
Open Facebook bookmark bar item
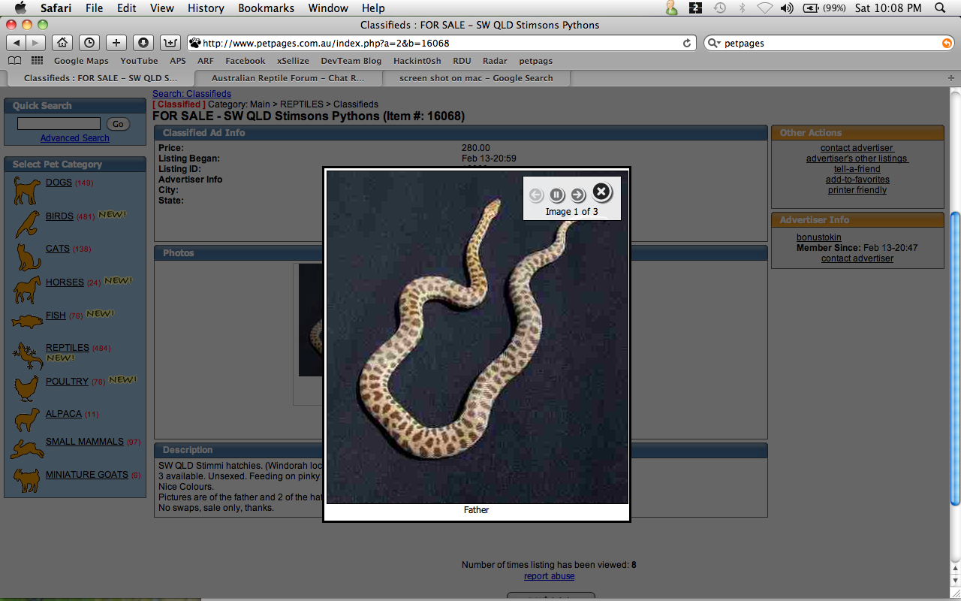pos(245,61)
